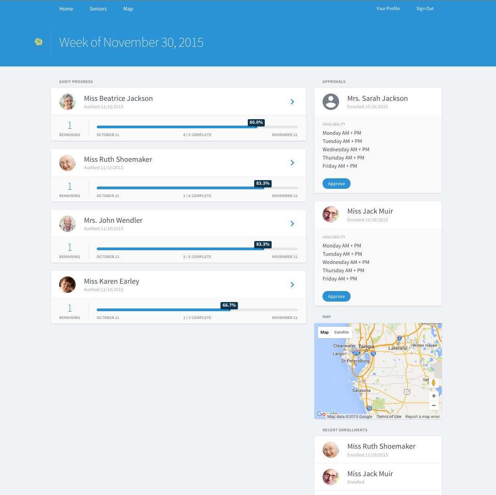Open the Seniors nav menu item
The width and height of the screenshot is (496, 495).
(x=98, y=9)
